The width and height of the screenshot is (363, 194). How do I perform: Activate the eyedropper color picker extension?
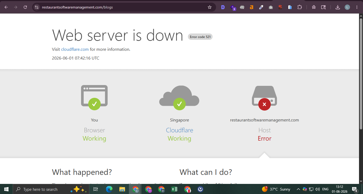pyautogui.click(x=261, y=7)
